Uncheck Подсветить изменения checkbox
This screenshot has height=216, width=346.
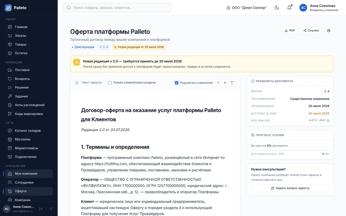point(176,83)
